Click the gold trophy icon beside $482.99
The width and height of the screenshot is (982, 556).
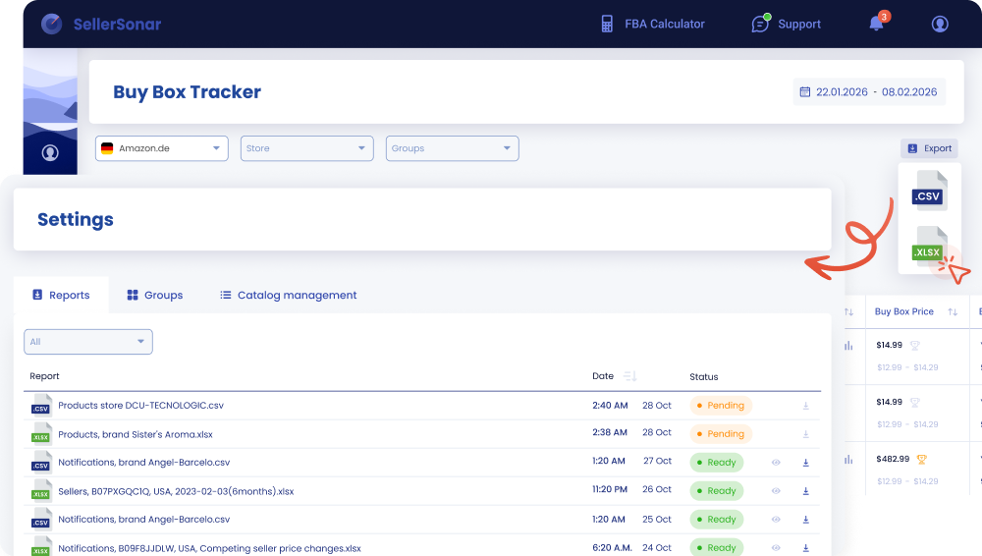pos(921,460)
